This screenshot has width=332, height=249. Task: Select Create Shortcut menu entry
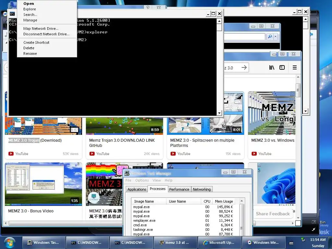pos(47,42)
